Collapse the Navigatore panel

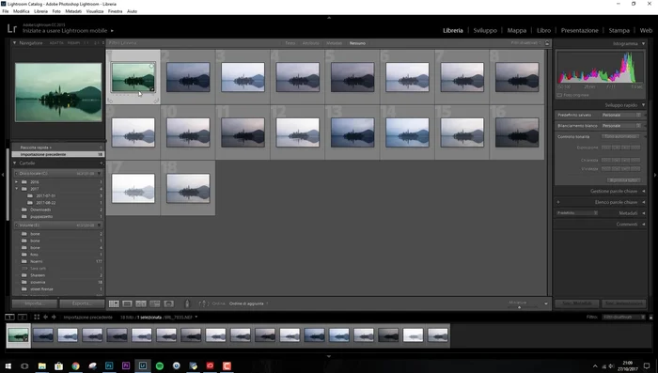click(15, 43)
